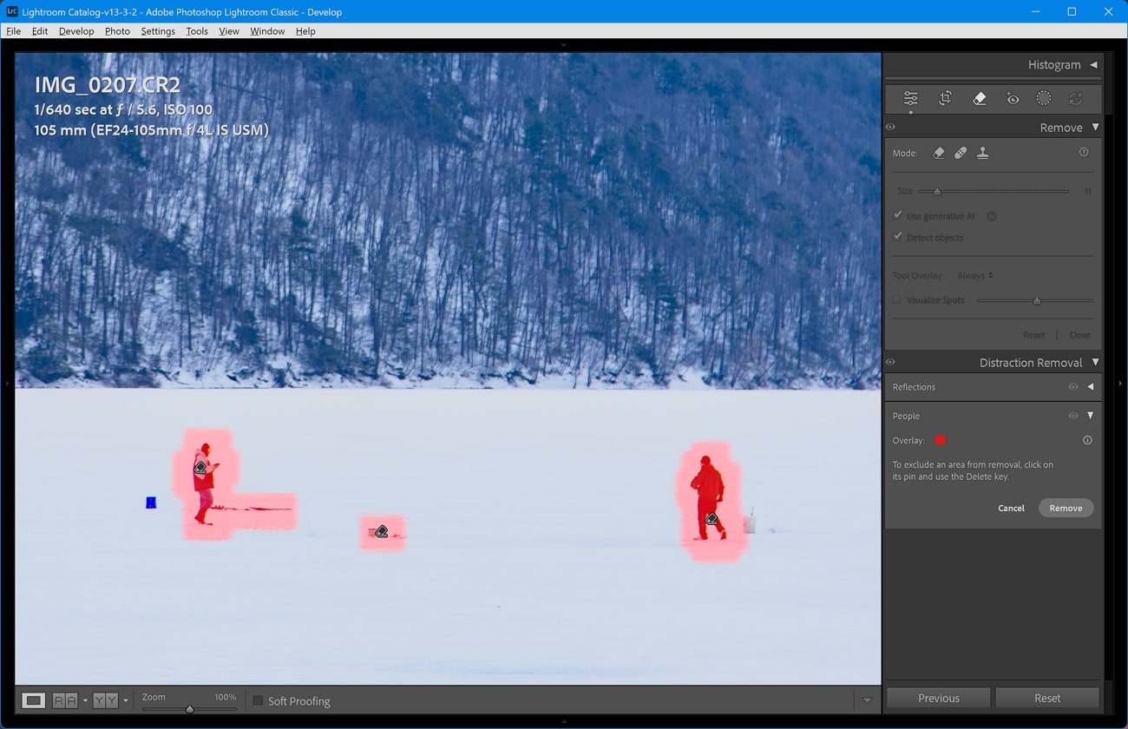1128x729 pixels.
Task: Switch to Clone mode with the stamp icon
Action: (x=982, y=153)
